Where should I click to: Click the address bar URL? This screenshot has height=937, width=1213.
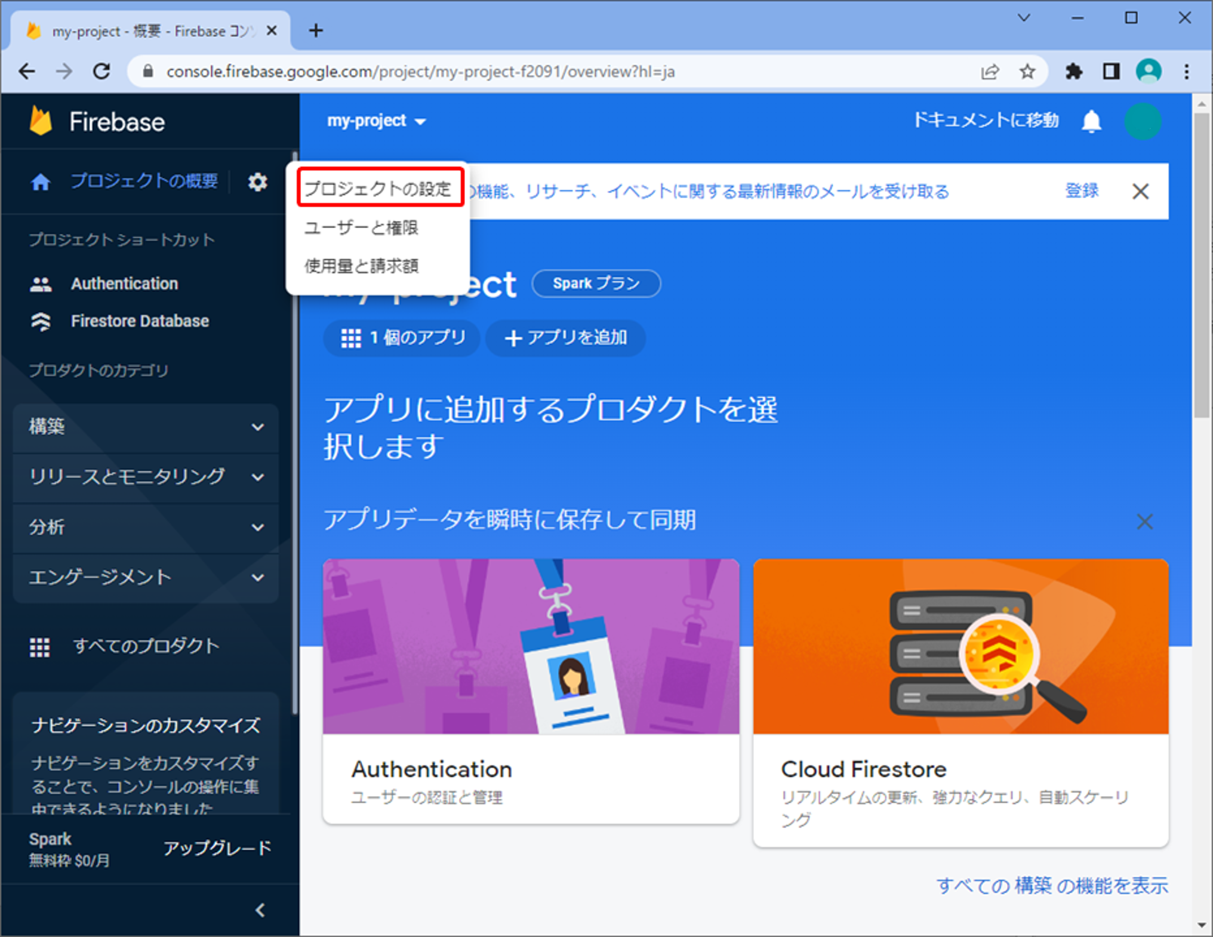coord(420,72)
